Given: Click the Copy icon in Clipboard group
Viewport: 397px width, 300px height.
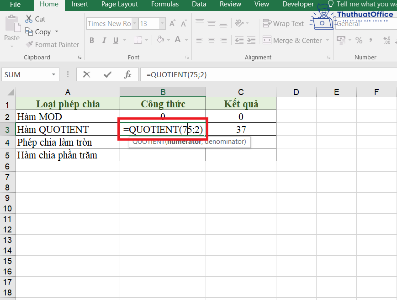Looking at the screenshot, I should point(28,32).
